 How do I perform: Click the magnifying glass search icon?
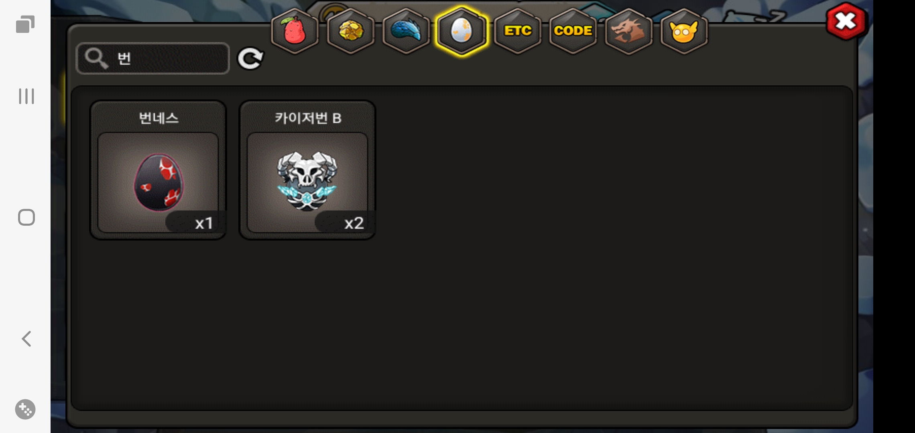(x=96, y=59)
